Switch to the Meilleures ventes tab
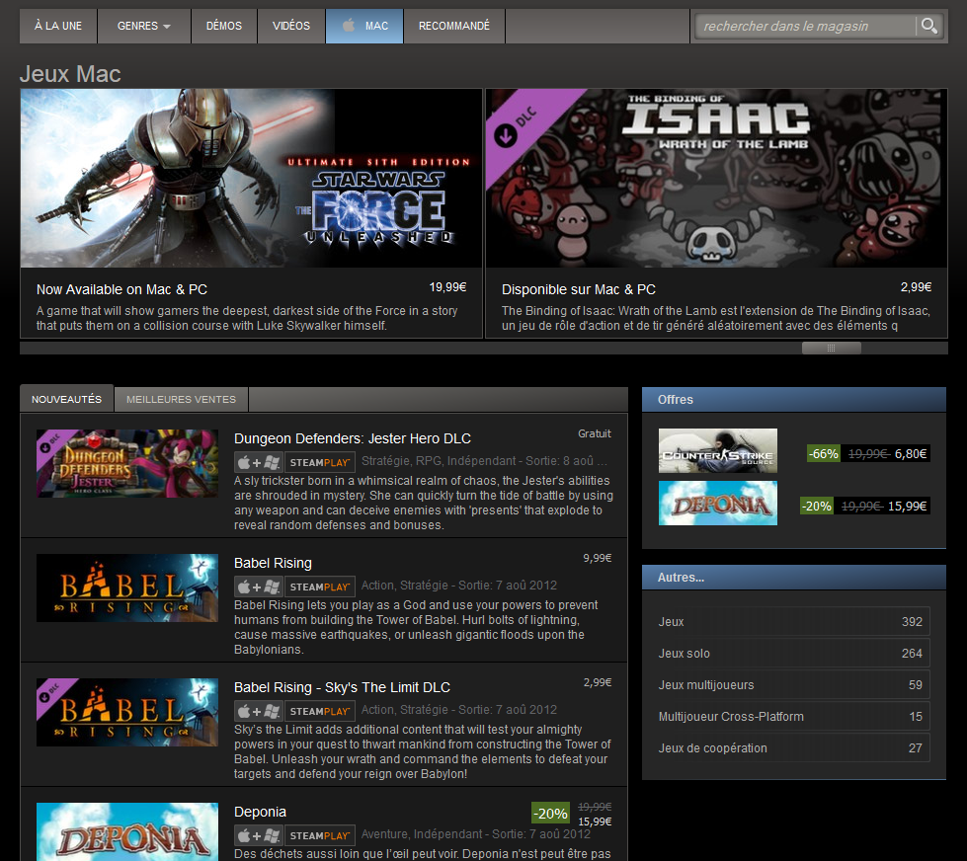This screenshot has height=861, width=967. pos(182,399)
